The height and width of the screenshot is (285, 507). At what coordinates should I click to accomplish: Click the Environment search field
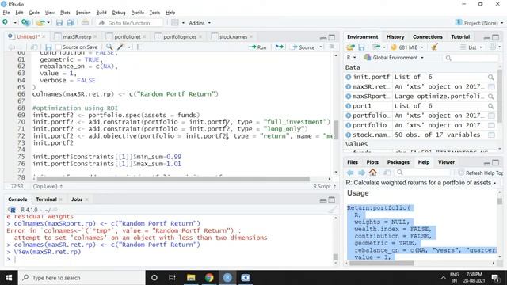[471, 58]
